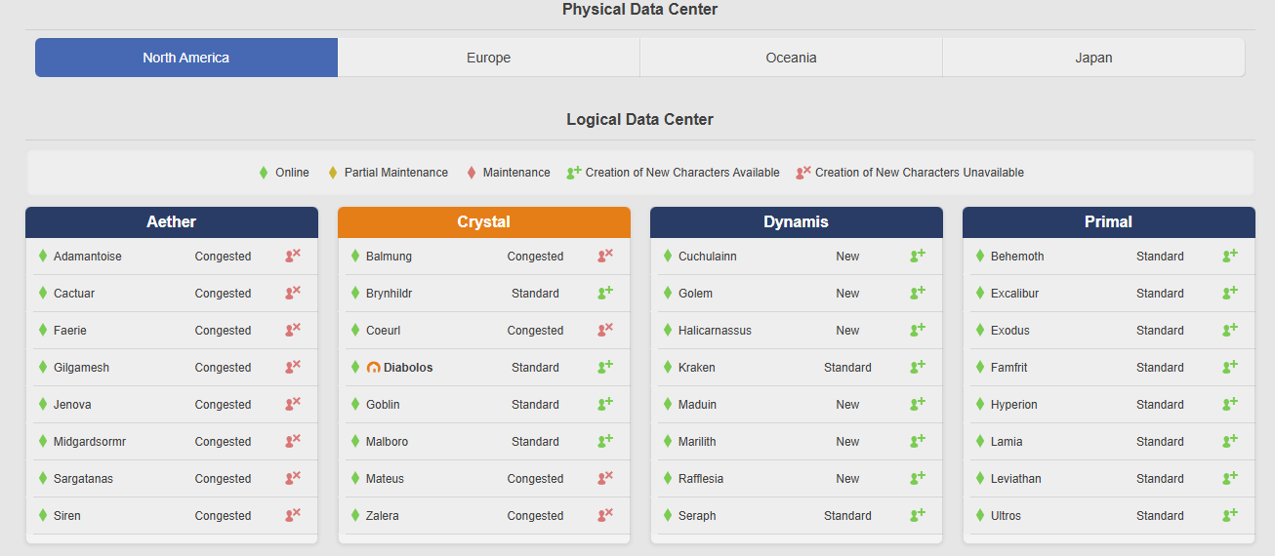Select the Sargatanas world name

click(84, 479)
